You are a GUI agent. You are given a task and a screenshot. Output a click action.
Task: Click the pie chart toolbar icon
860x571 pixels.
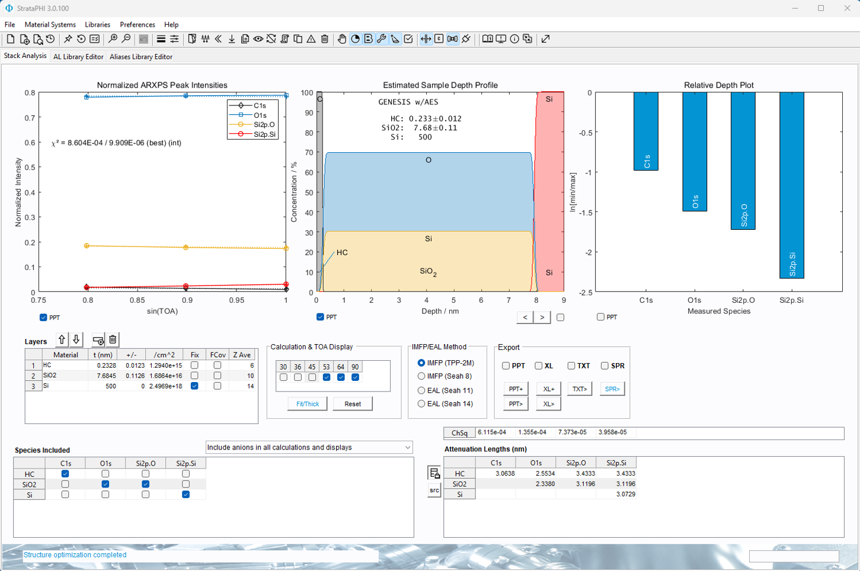(x=355, y=39)
